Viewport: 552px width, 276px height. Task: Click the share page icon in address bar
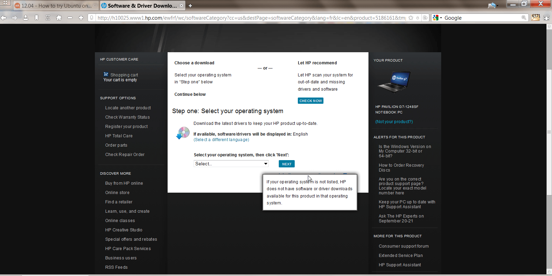(x=425, y=18)
